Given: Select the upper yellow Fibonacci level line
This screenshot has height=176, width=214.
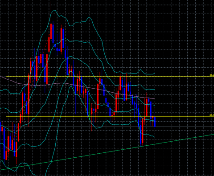Looking at the screenshot, I should [x=110, y=77].
